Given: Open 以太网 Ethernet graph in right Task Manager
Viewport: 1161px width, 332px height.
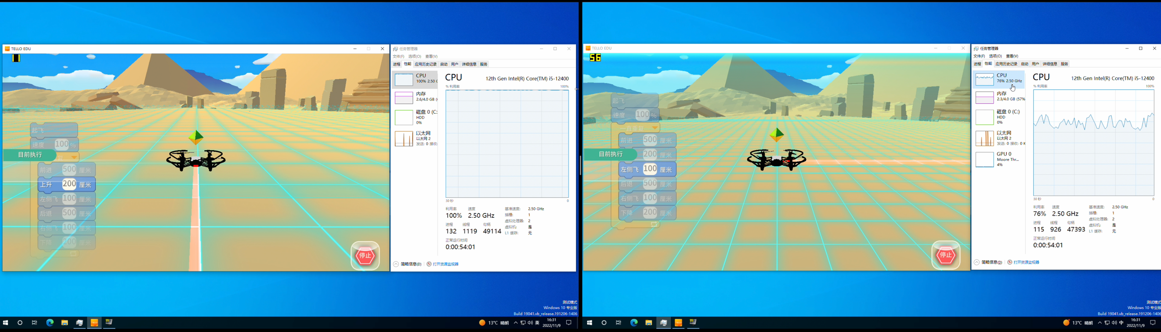Looking at the screenshot, I should (999, 138).
